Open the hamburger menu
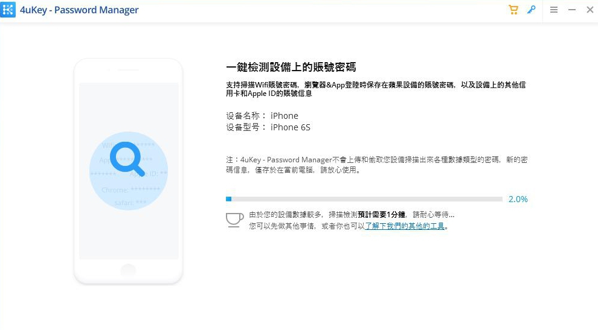The image size is (598, 330). pos(554,10)
